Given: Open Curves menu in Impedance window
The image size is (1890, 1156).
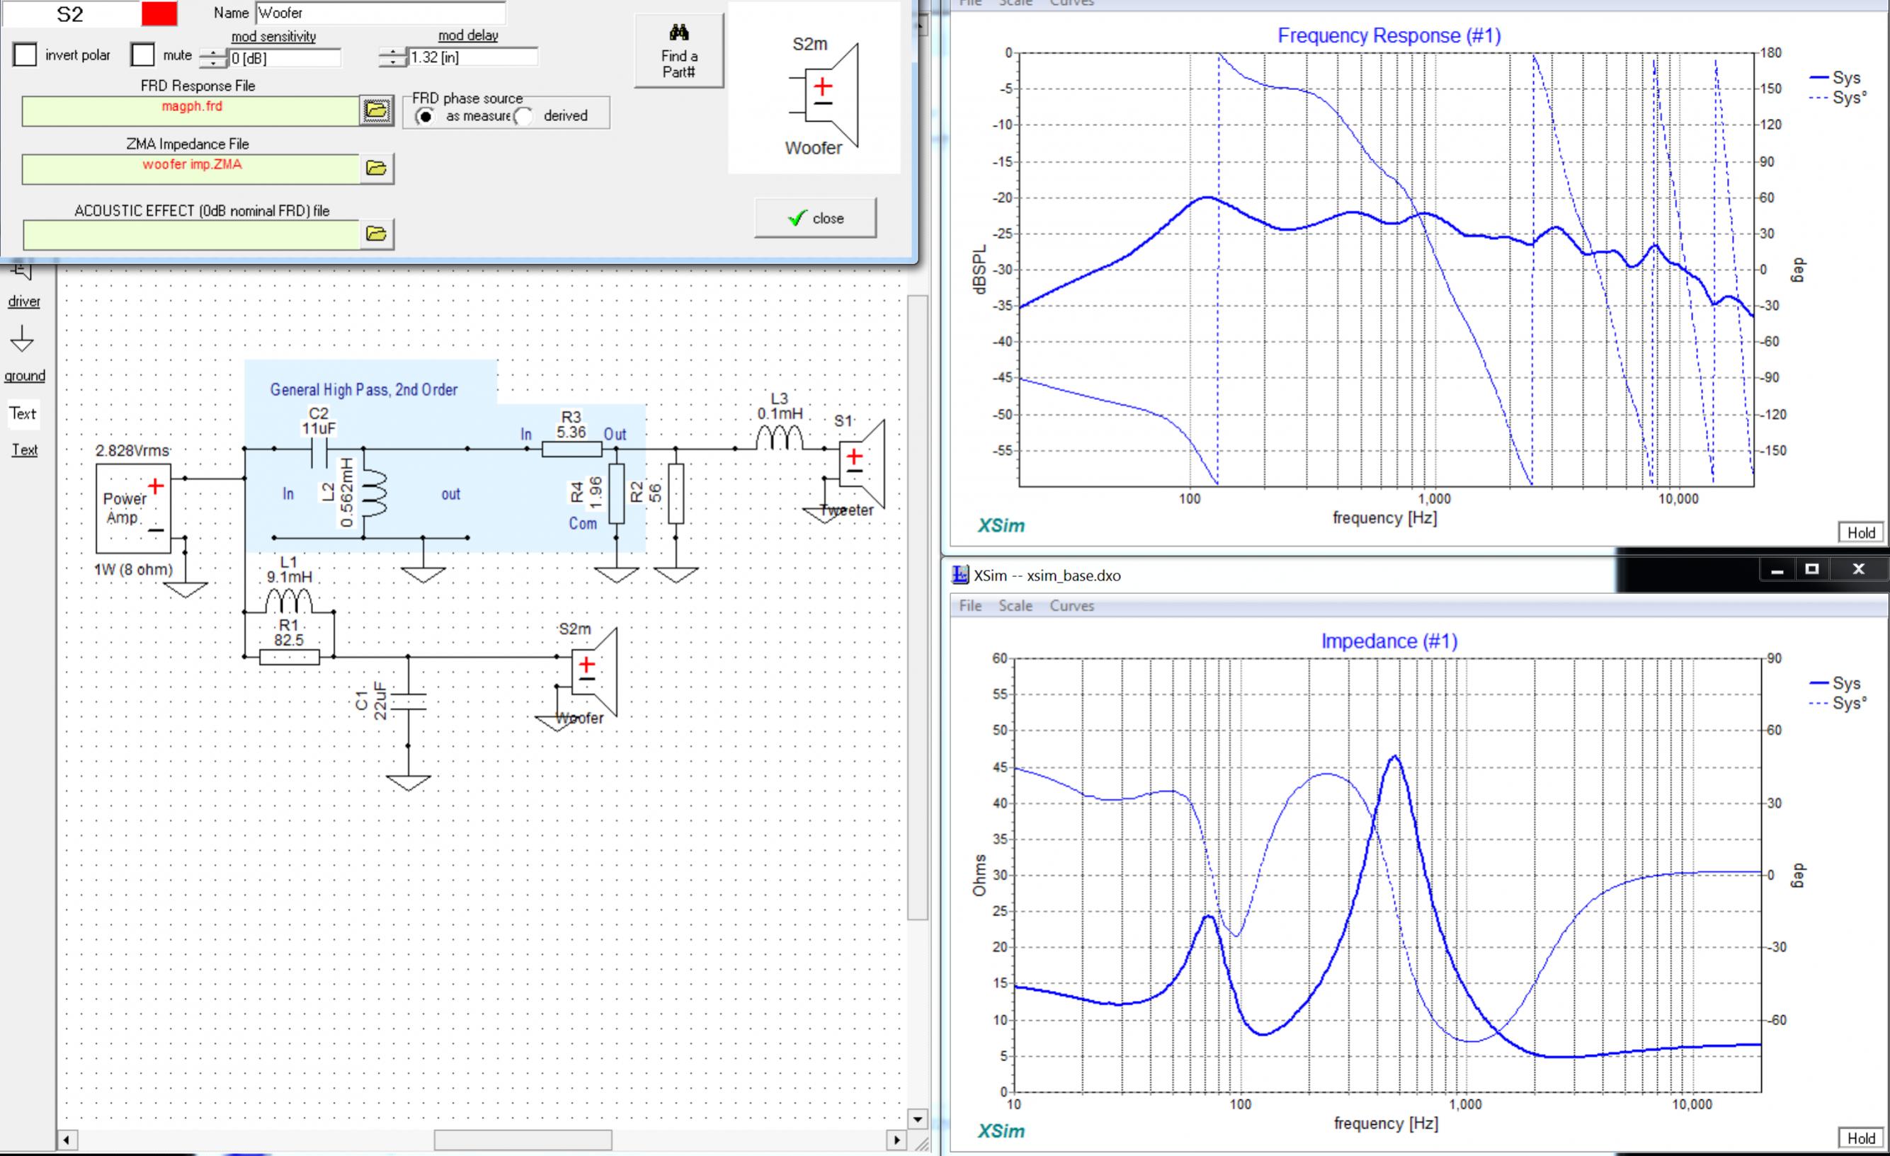Looking at the screenshot, I should tap(1071, 605).
